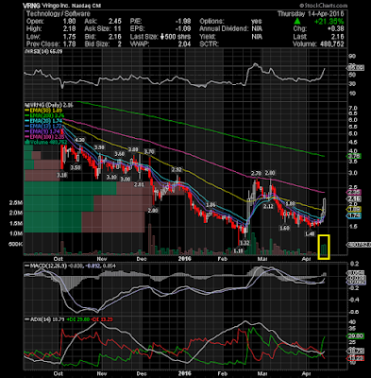Image resolution: width=371 pixels, height=378 pixels.
Task: Click the 1.18 price low label
Action: click(x=238, y=250)
